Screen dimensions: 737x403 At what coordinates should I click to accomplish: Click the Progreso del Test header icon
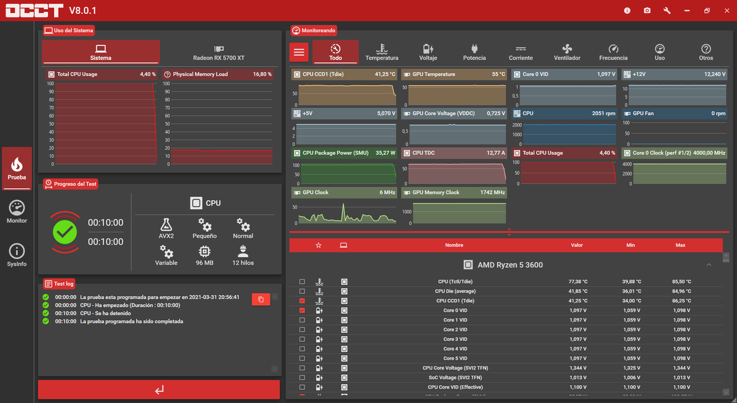click(49, 184)
